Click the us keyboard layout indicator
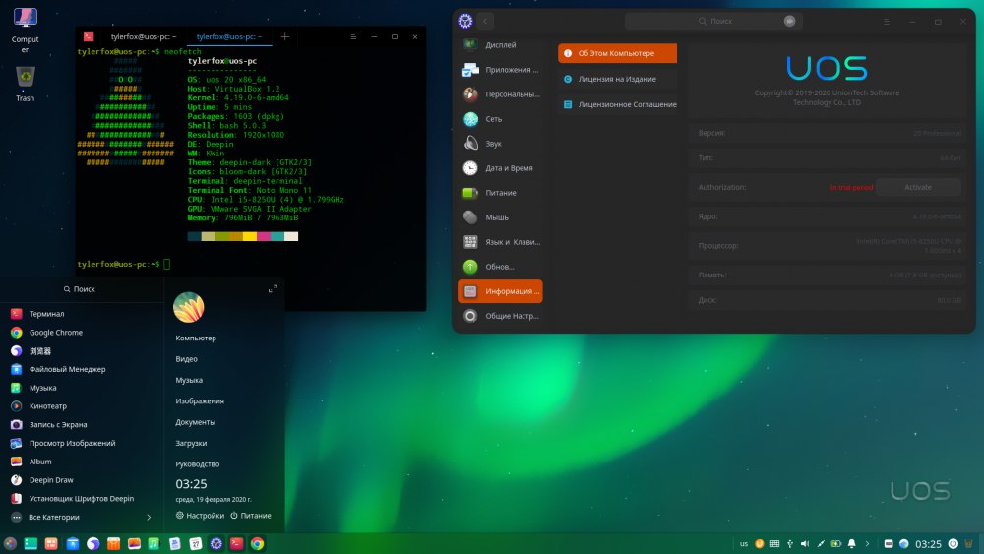The width and height of the screenshot is (984, 554). [744, 544]
